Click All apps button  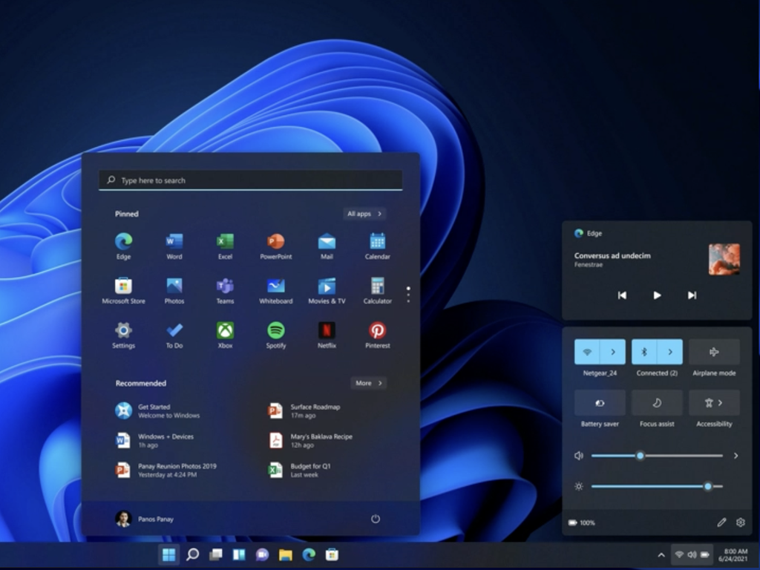coord(364,214)
